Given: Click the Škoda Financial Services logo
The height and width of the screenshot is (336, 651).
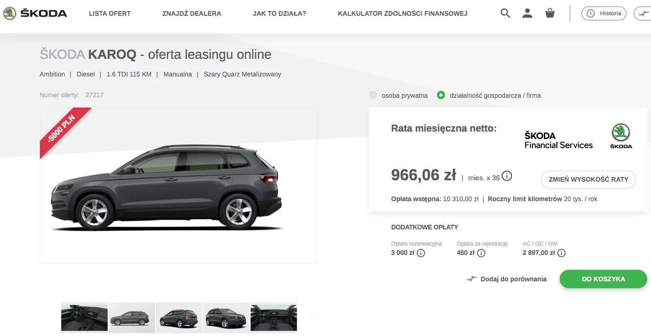Looking at the screenshot, I should click(559, 140).
